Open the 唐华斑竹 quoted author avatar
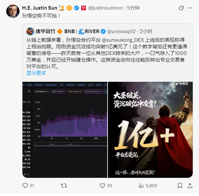 tap(30, 31)
